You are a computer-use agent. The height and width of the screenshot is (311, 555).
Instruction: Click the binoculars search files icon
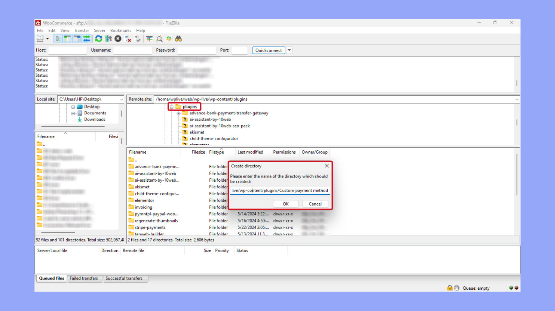point(178,39)
